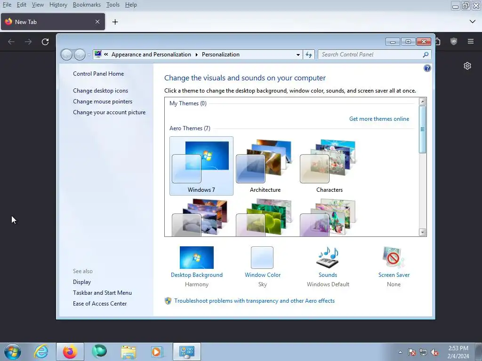Launch Internet Explorer from the taskbar
This screenshot has height=361, width=482.
[41, 352]
